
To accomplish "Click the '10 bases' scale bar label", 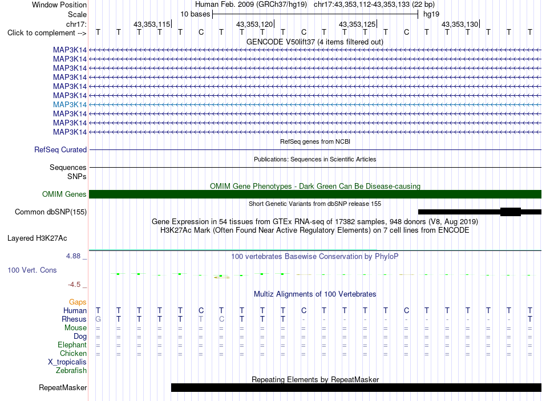I will (x=195, y=14).
